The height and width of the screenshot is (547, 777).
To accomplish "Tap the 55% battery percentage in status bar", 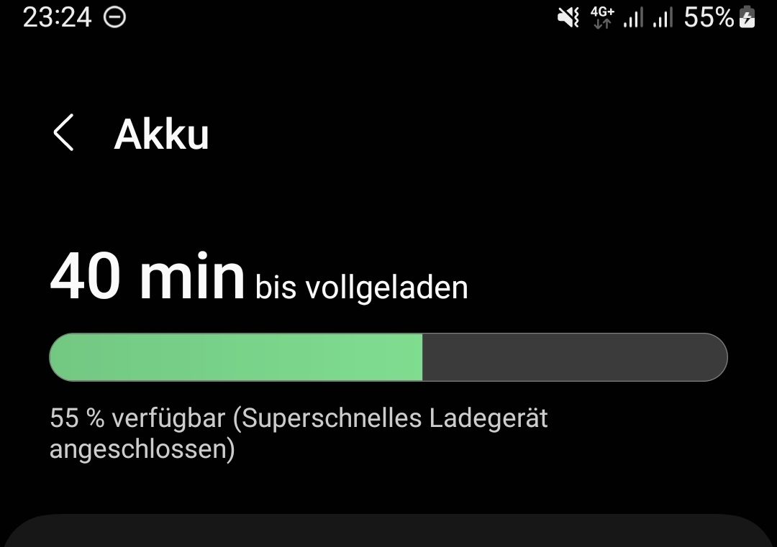I will pyautogui.click(x=709, y=18).
